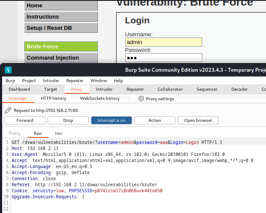266x213 pixels.
Task: Click the Drop button
Action: (68, 120)
